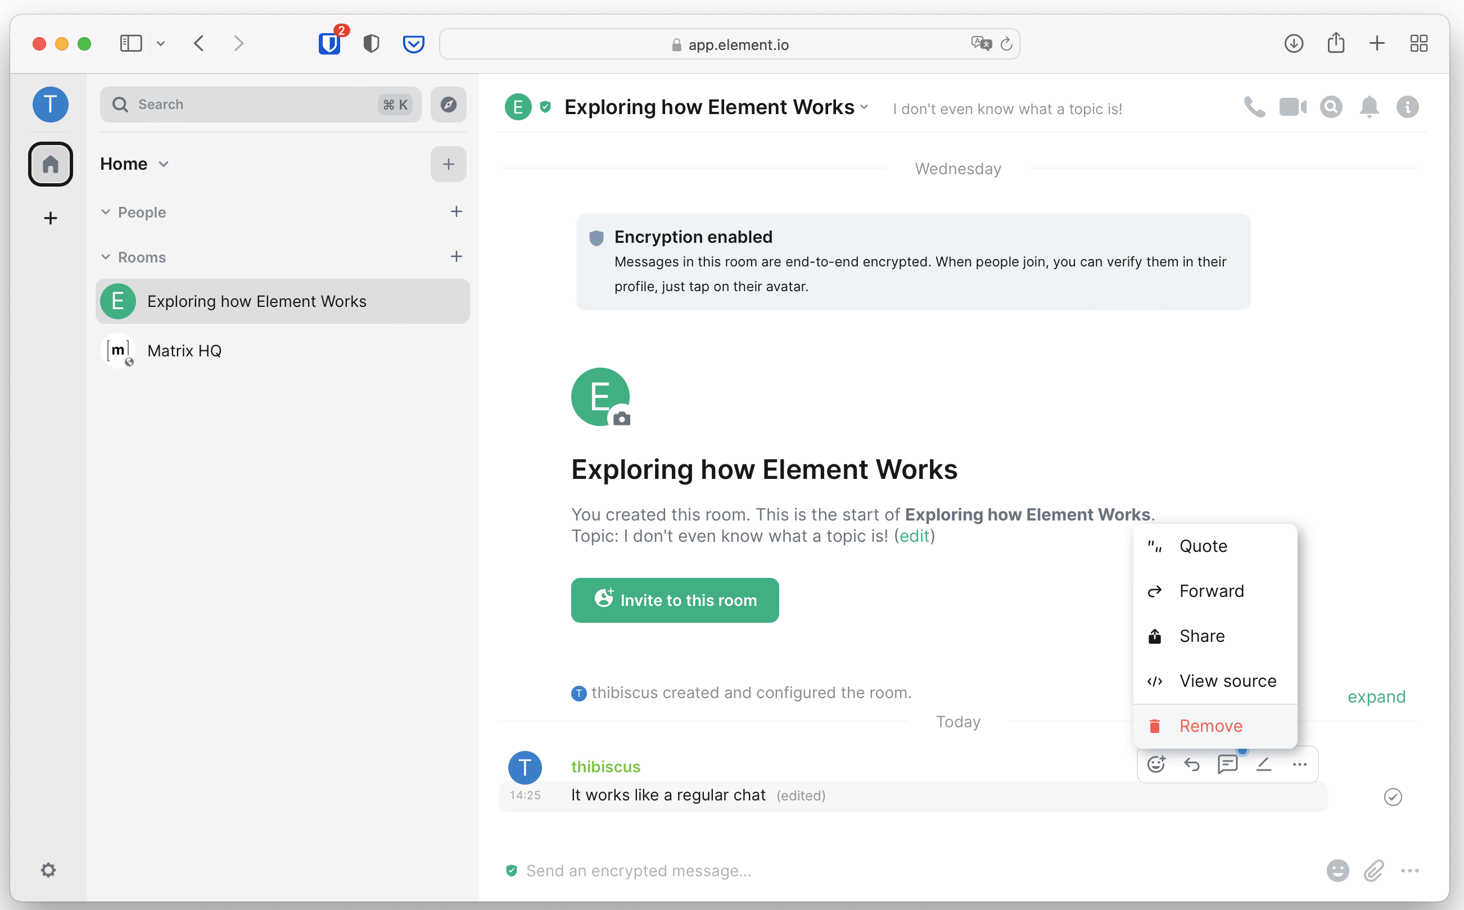This screenshot has height=910, width=1464.
Task: Open the Home dropdown chevron
Action: 164,164
